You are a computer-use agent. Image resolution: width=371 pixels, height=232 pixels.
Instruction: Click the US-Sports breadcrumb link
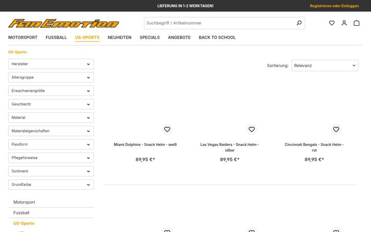[18, 52]
